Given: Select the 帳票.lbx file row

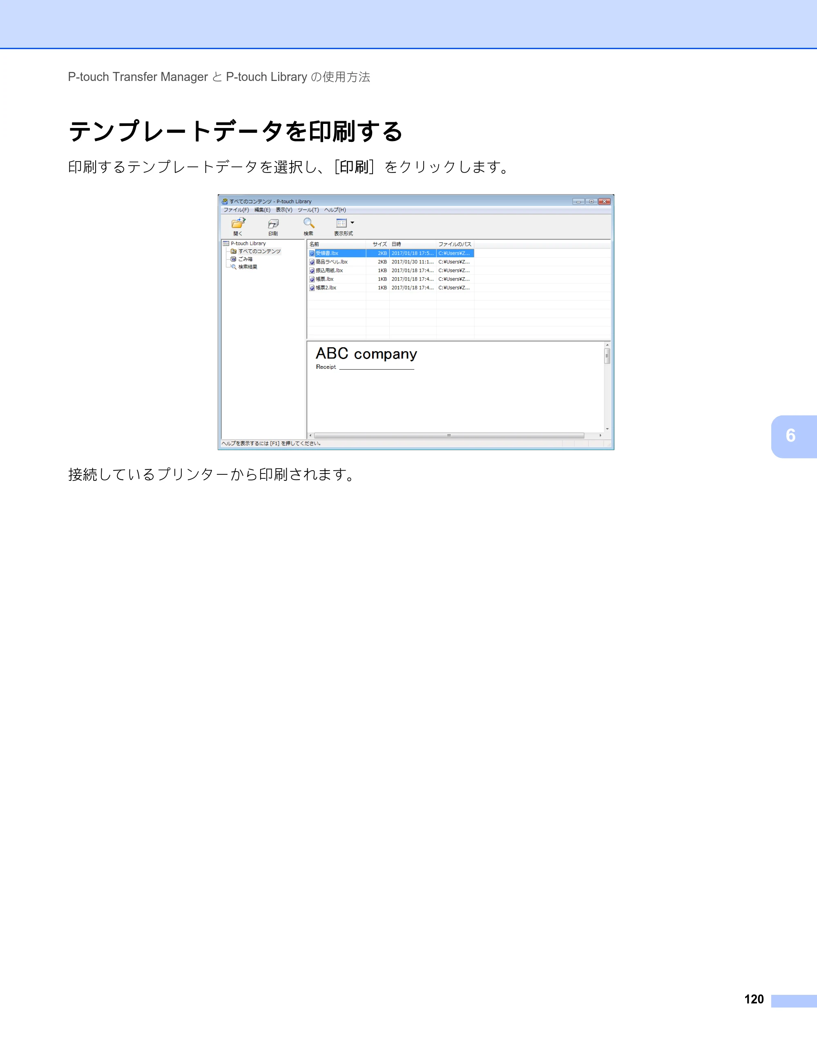Looking at the screenshot, I should point(391,279).
